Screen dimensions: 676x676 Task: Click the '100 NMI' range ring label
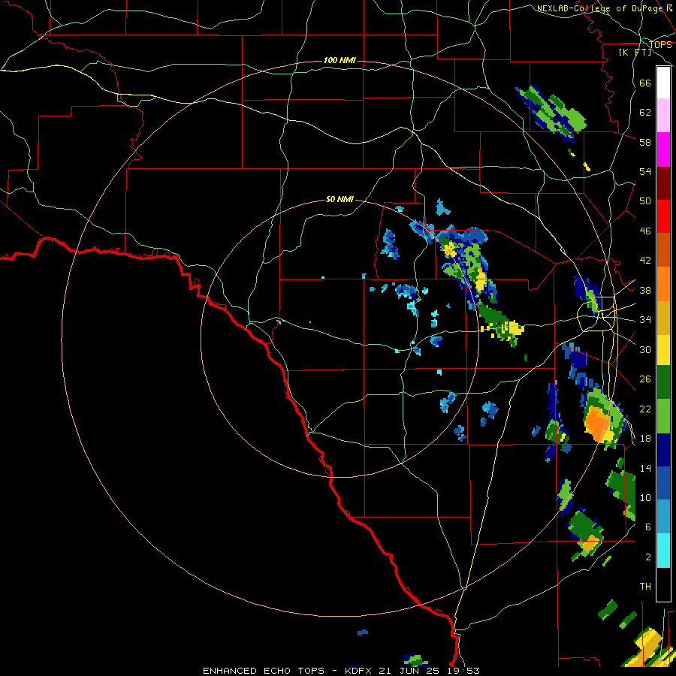tap(340, 60)
